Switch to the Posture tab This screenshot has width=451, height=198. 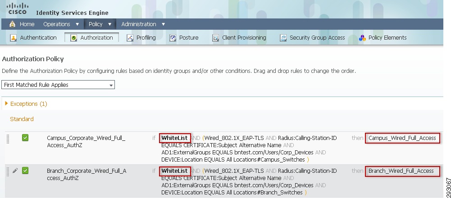pyautogui.click(x=189, y=38)
